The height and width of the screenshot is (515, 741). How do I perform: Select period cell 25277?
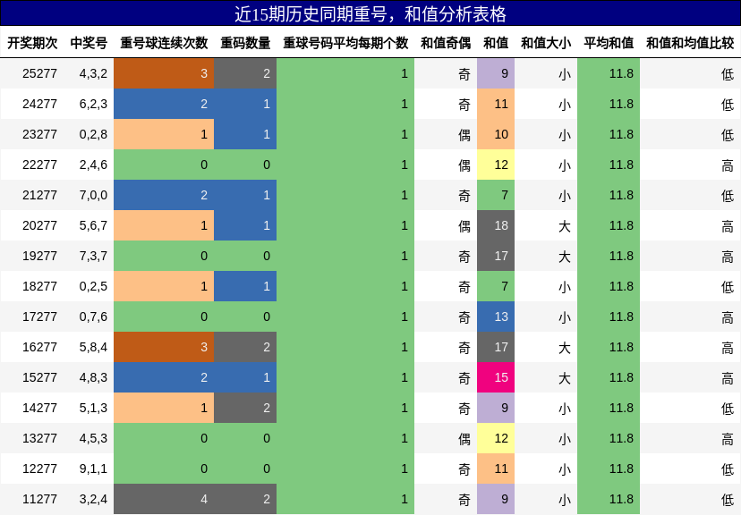tap(39, 73)
